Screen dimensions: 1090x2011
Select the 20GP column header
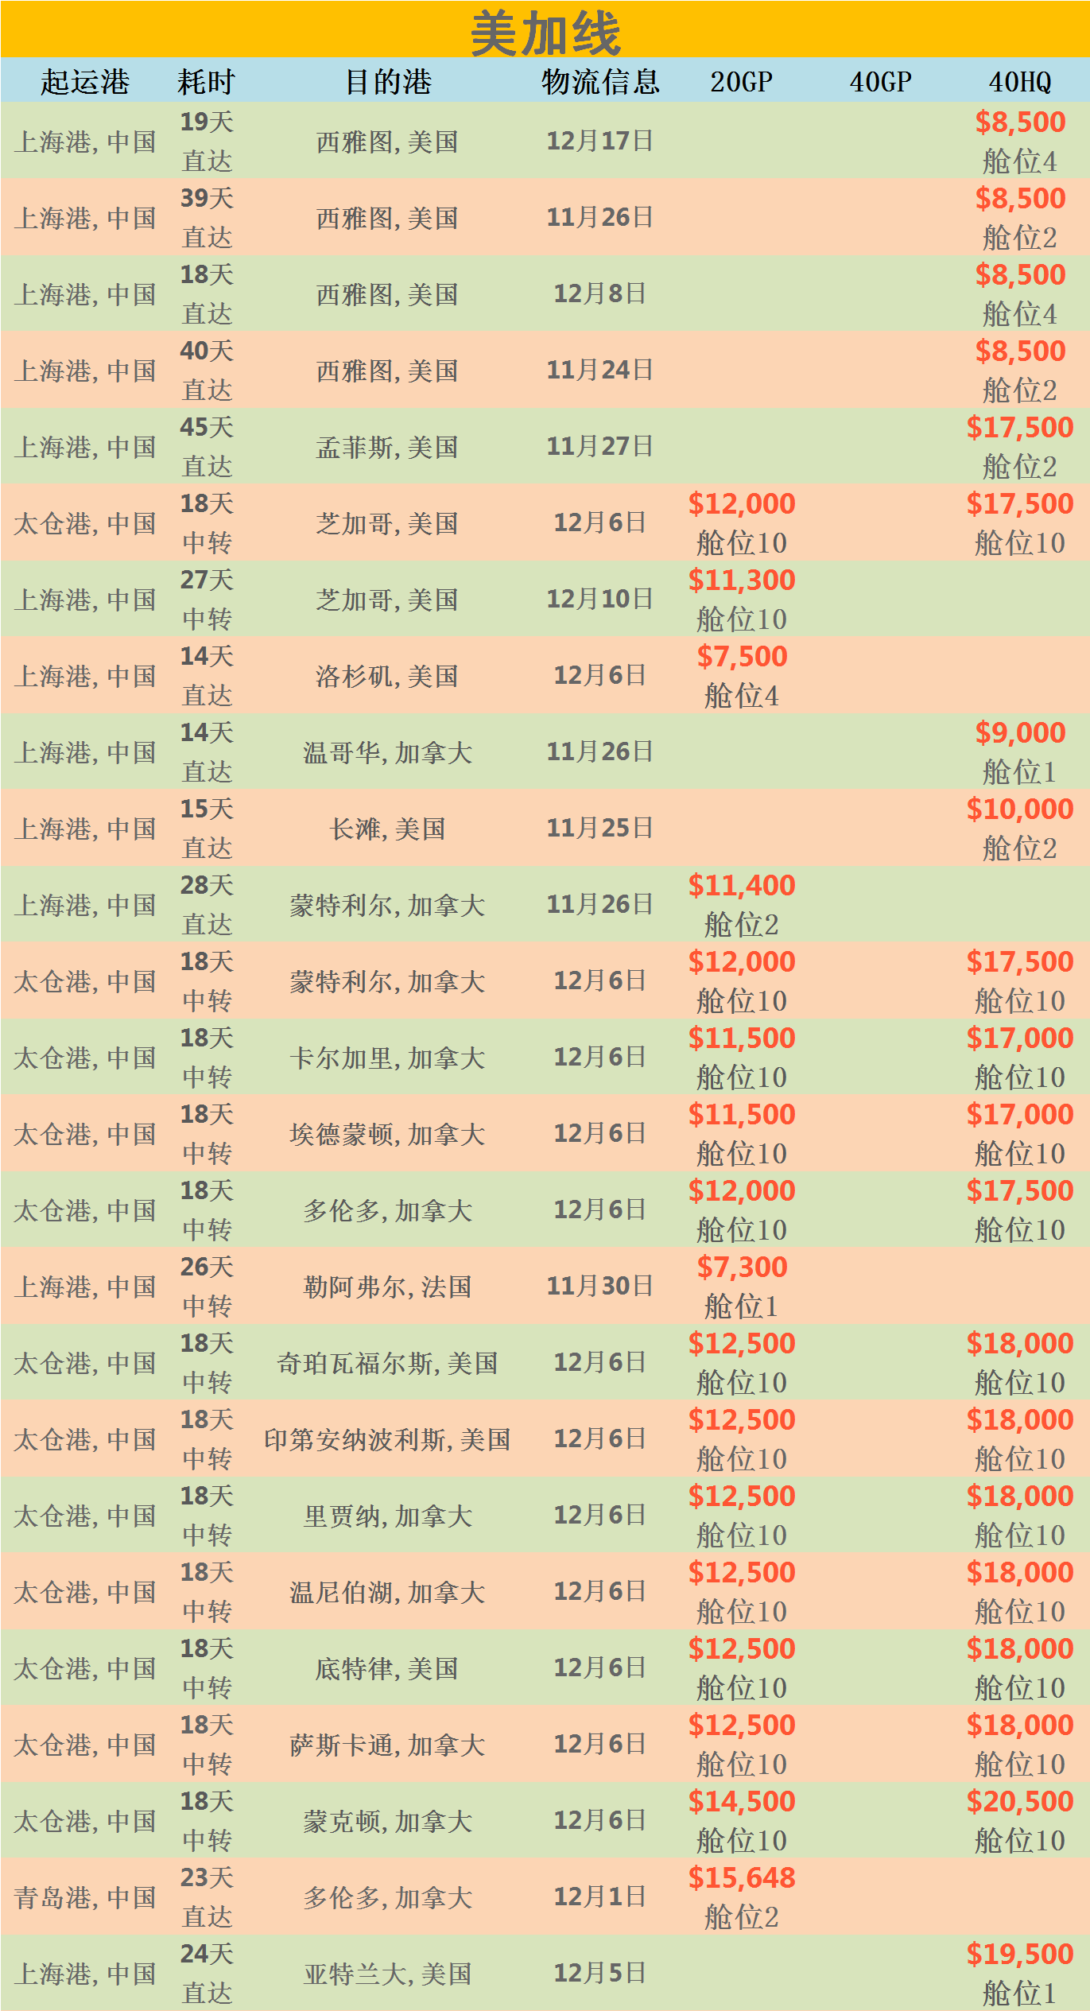(741, 81)
